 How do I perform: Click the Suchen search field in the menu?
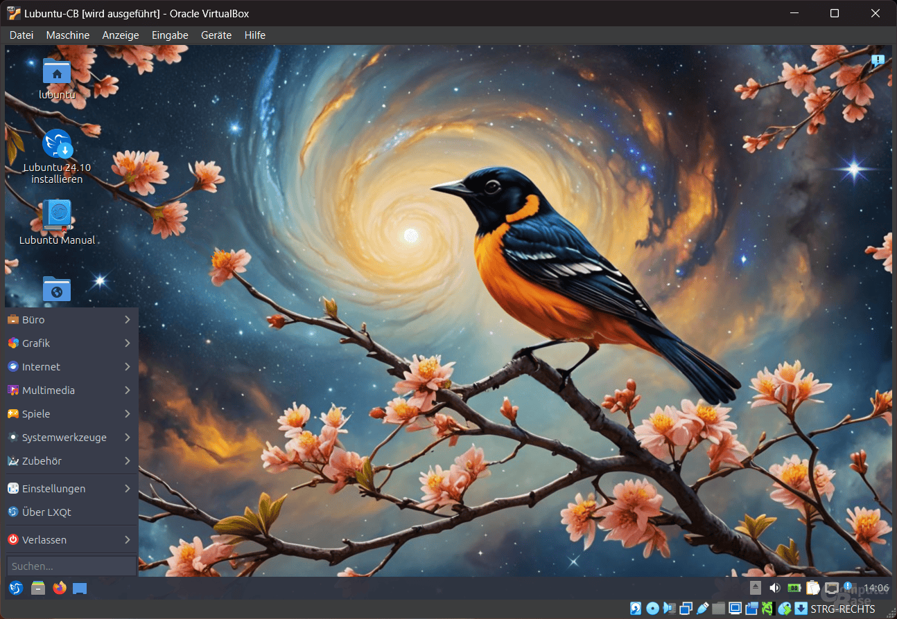click(71, 566)
